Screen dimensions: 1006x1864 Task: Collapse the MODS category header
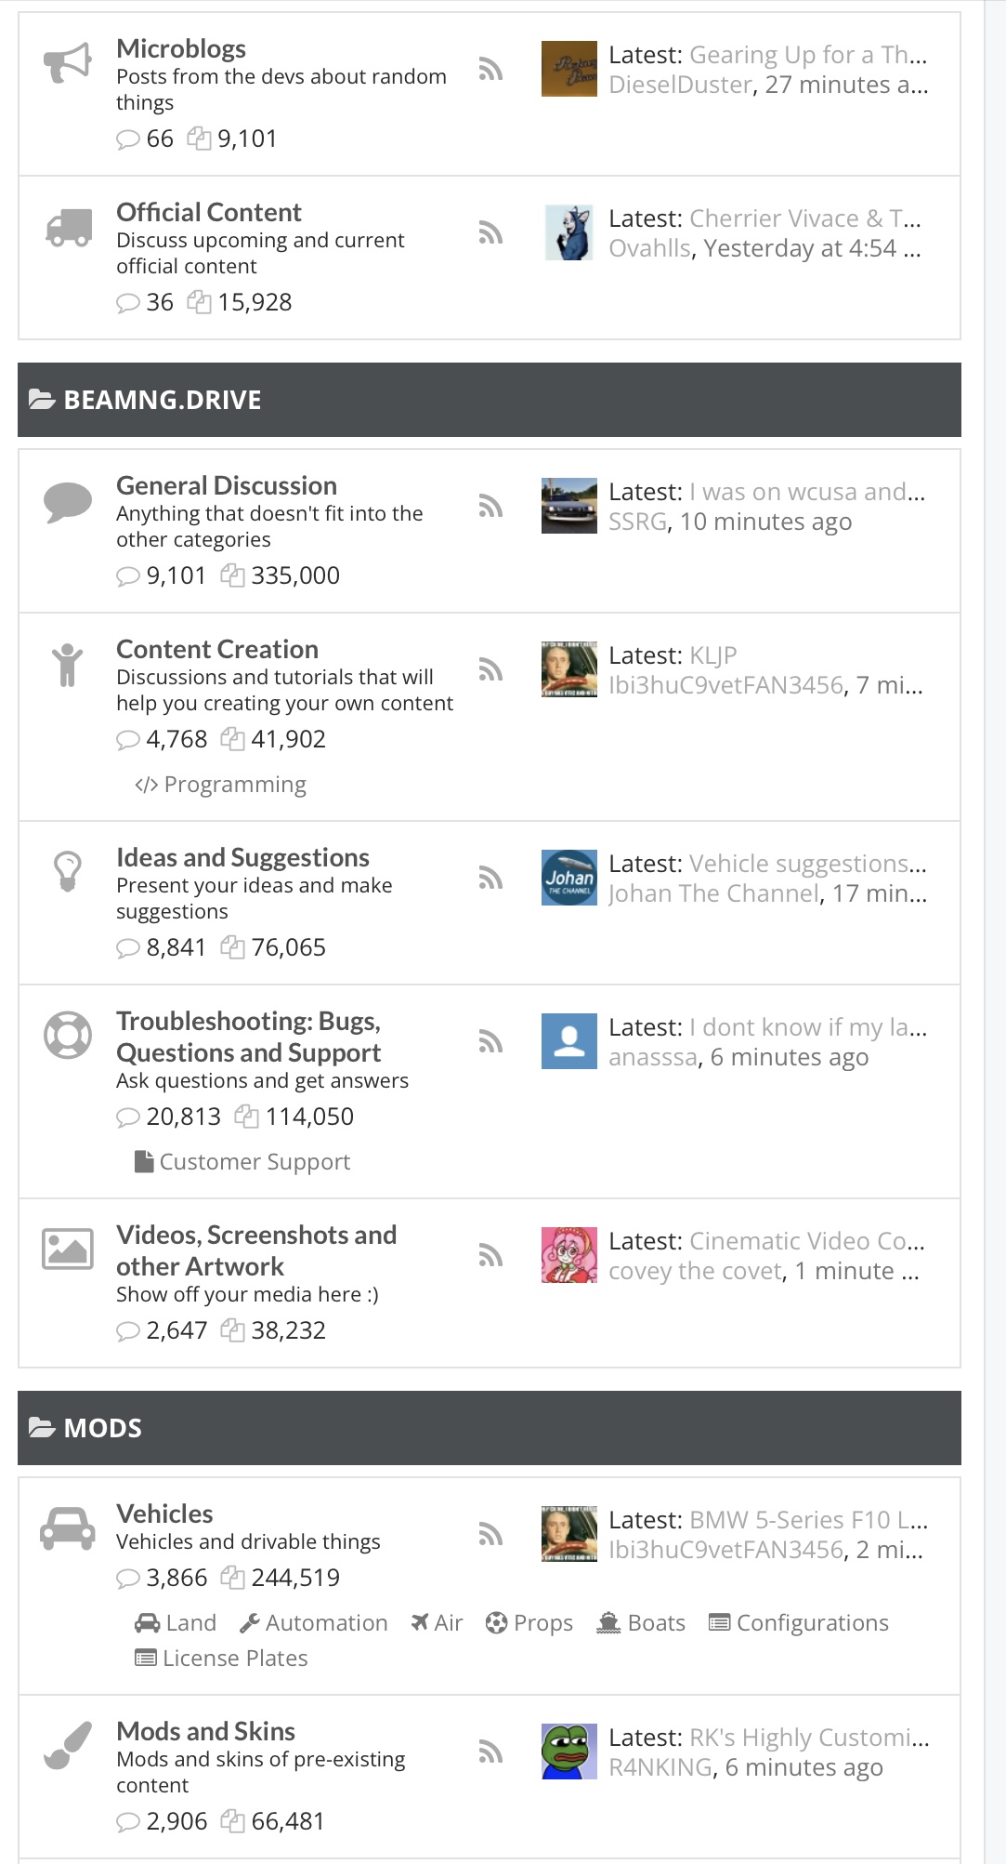pyautogui.click(x=490, y=1428)
